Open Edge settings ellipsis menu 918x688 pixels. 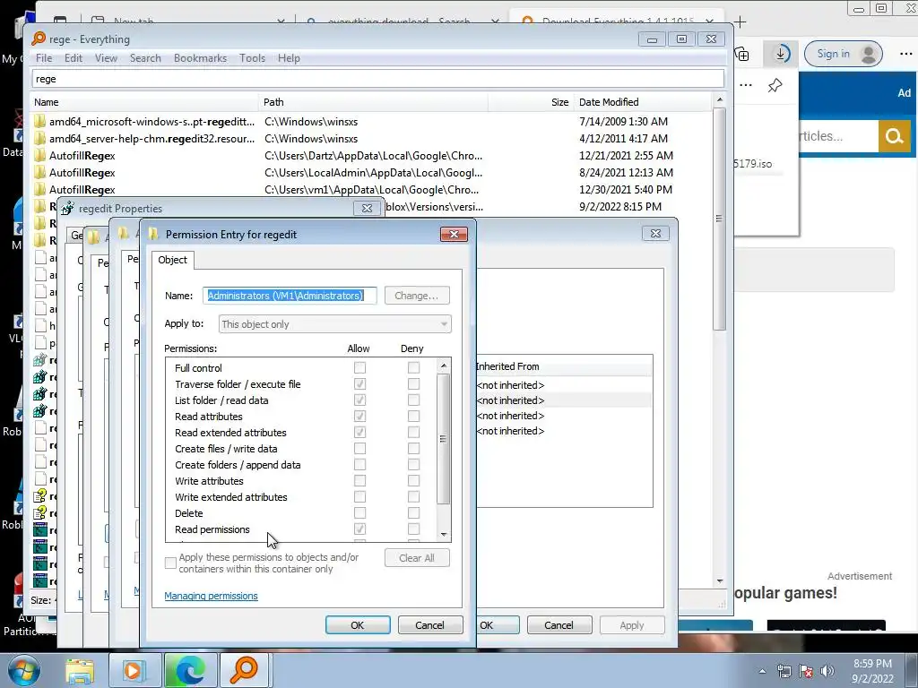point(905,54)
